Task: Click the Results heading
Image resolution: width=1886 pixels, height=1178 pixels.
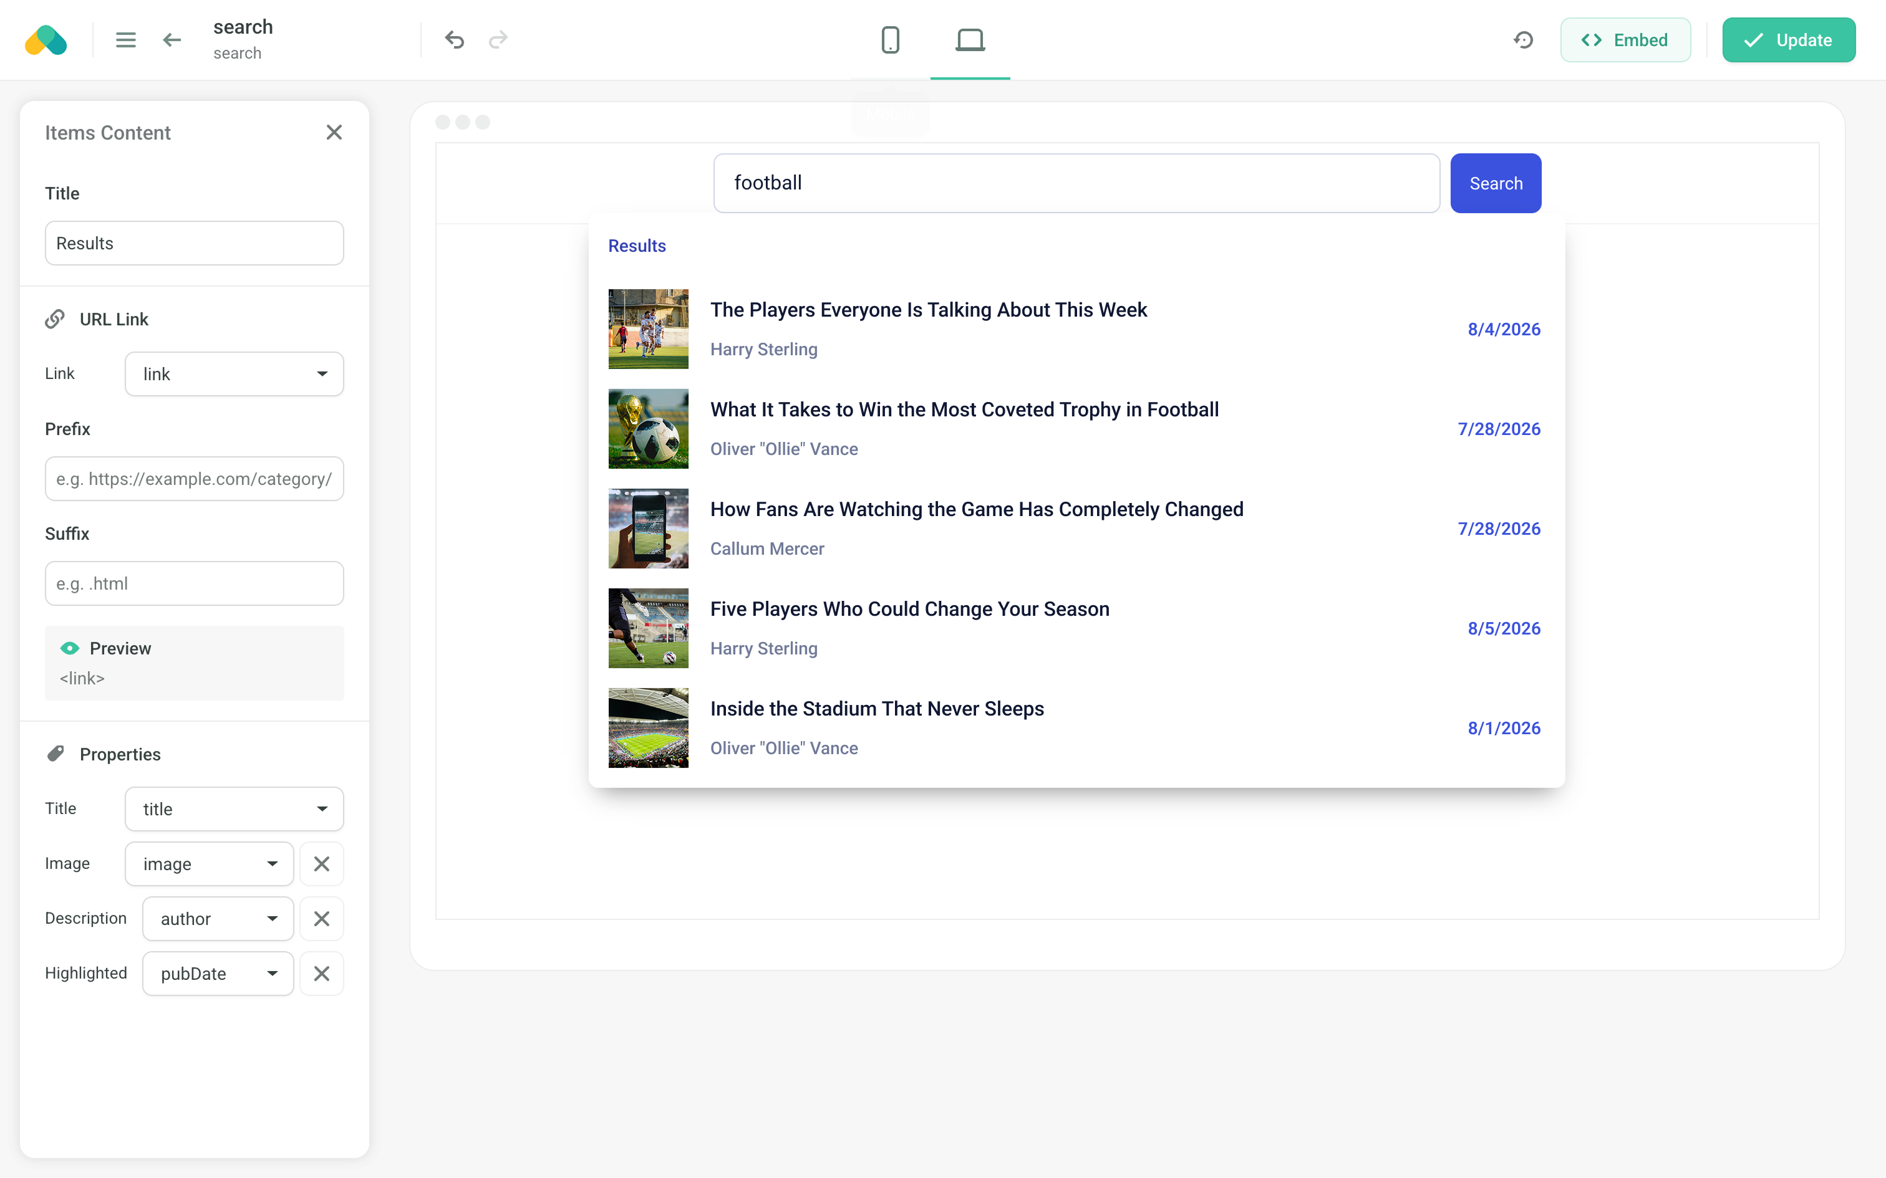Action: point(637,246)
